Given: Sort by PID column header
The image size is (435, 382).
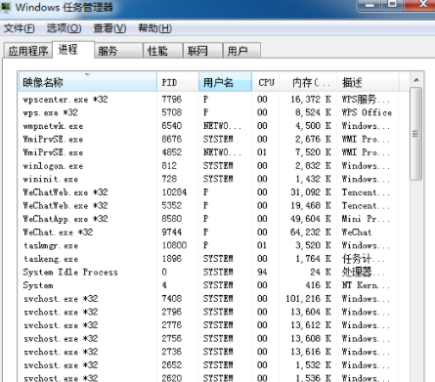Looking at the screenshot, I should click(x=178, y=82).
